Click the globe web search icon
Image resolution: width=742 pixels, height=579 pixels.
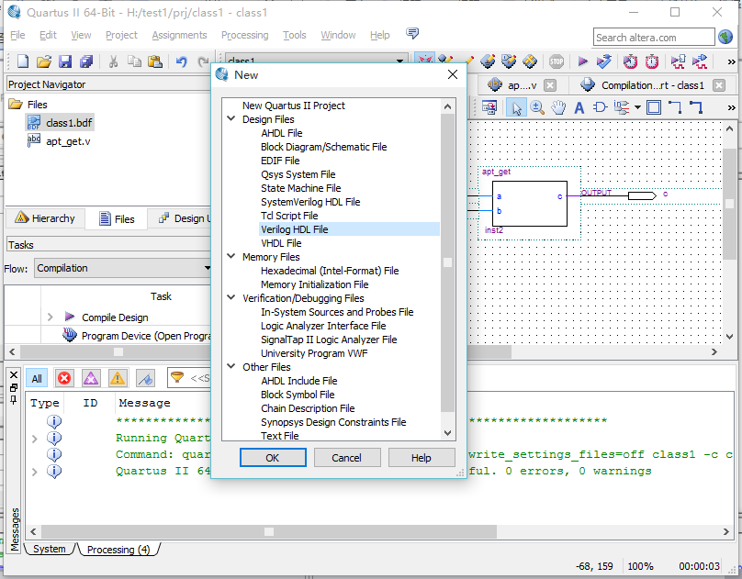(725, 37)
